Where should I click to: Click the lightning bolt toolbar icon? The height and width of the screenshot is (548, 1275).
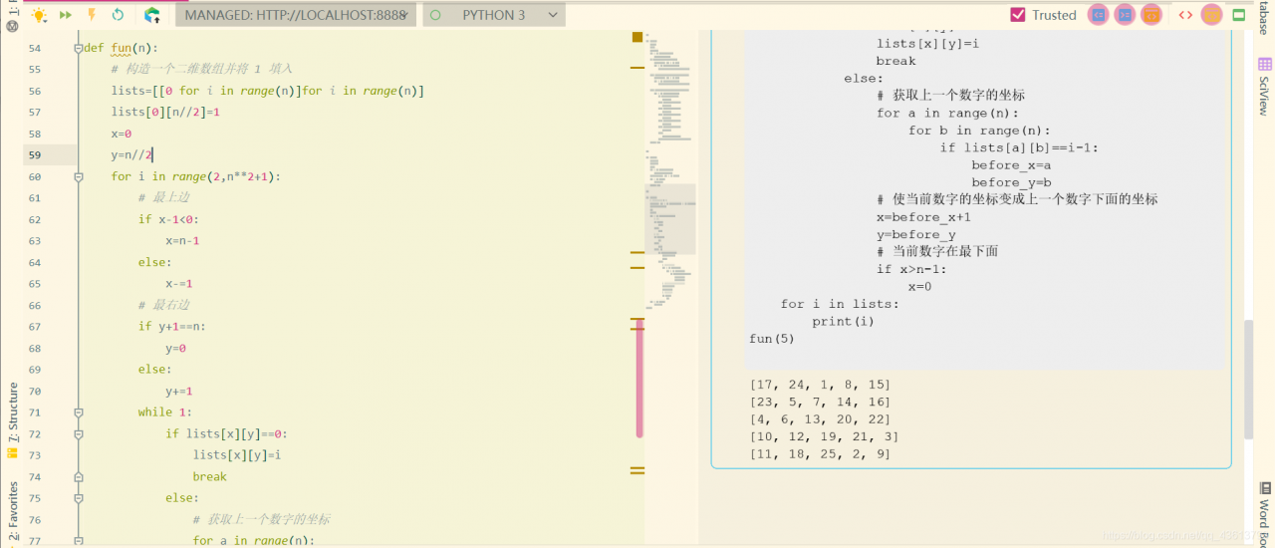(x=92, y=15)
